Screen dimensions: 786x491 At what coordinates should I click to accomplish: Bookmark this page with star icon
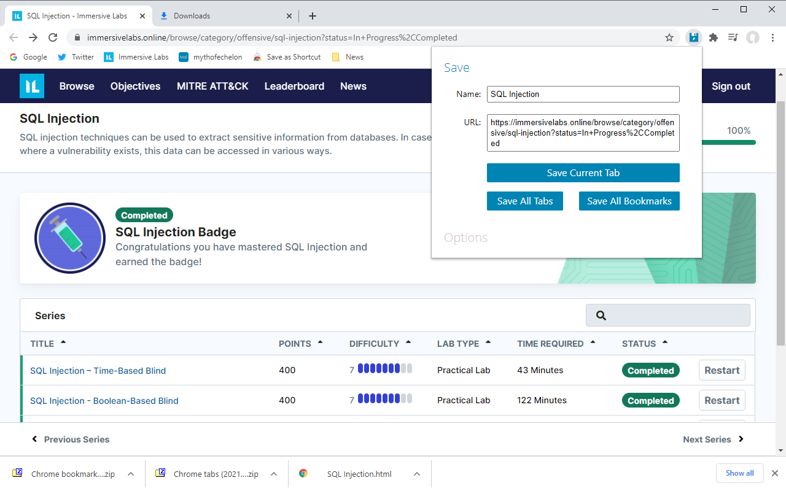click(669, 37)
